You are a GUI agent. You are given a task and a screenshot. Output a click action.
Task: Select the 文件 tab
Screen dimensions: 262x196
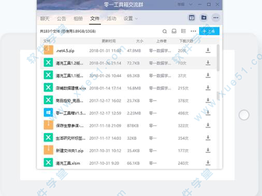pos(95,19)
